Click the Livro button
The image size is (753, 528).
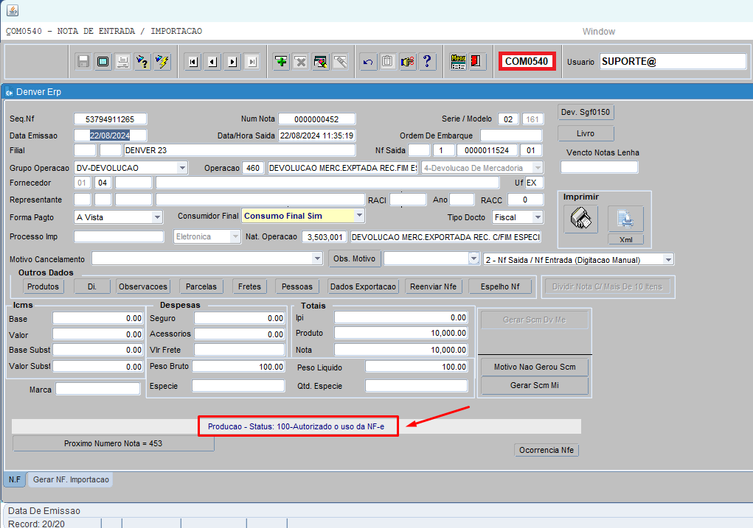[x=586, y=133]
